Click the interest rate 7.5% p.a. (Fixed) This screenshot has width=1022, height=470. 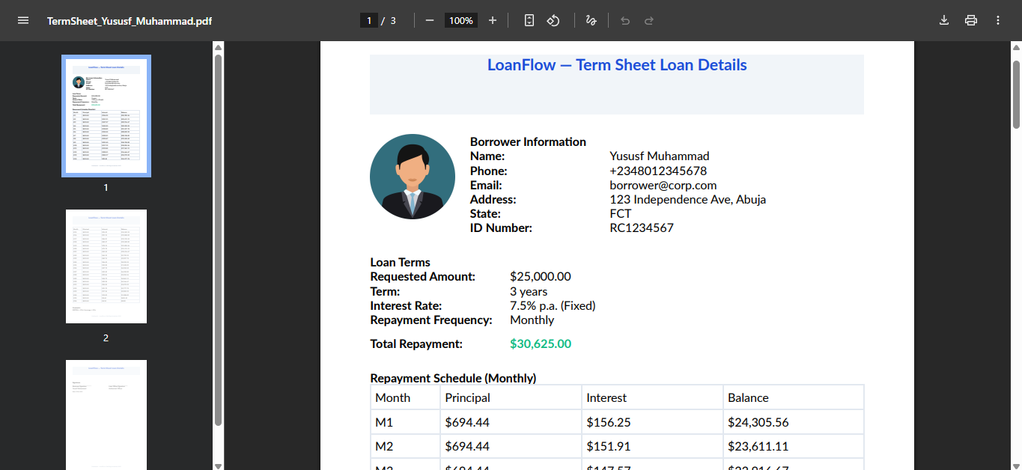click(553, 305)
